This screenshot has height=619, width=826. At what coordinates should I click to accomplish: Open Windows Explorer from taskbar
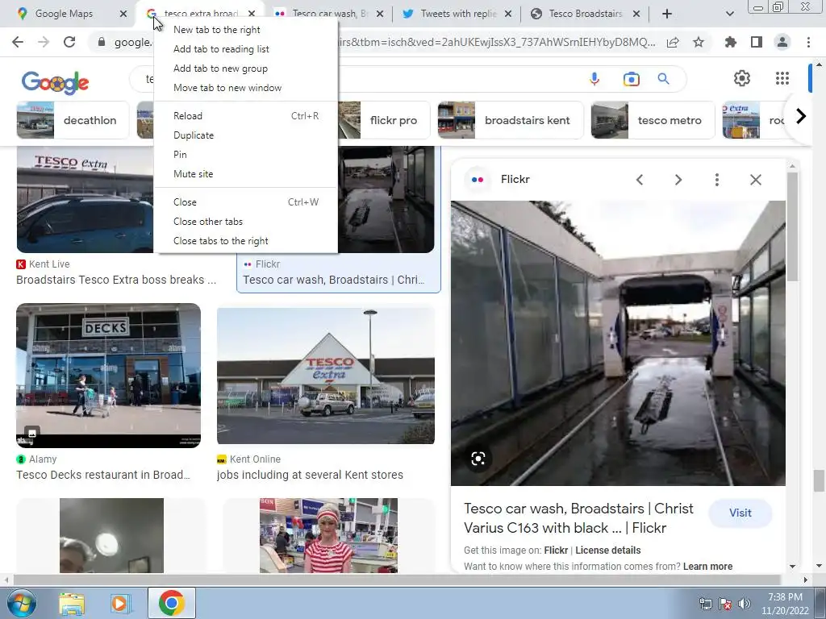pyautogui.click(x=72, y=603)
